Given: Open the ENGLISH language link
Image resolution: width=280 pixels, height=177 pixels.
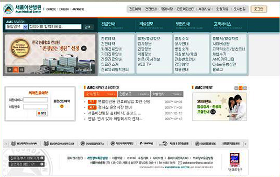Looking at the screenshot, I should pyautogui.click(x=64, y=9).
